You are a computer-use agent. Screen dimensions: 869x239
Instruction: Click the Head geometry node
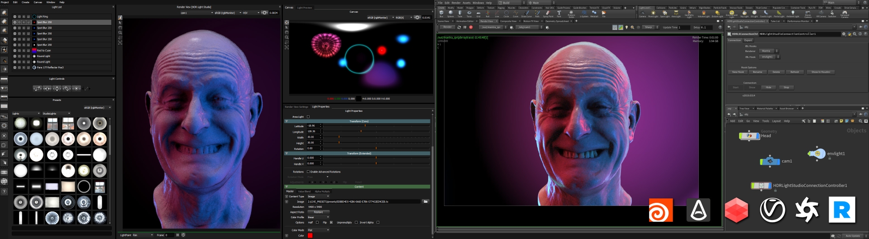[750, 135]
